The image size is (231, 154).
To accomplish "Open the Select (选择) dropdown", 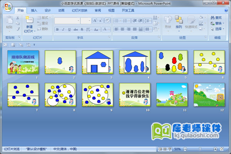I will 217,29.
